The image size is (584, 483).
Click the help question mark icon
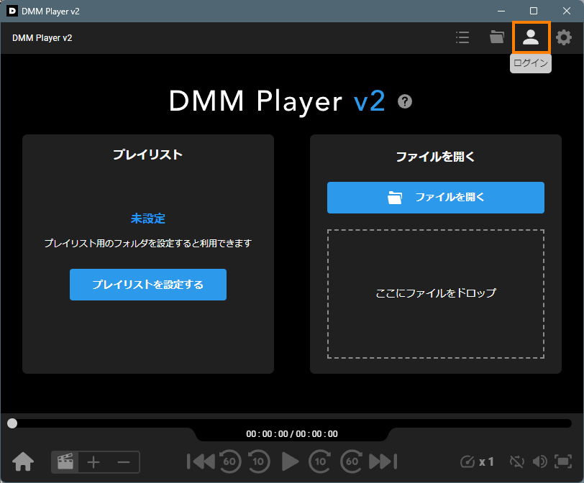[405, 101]
